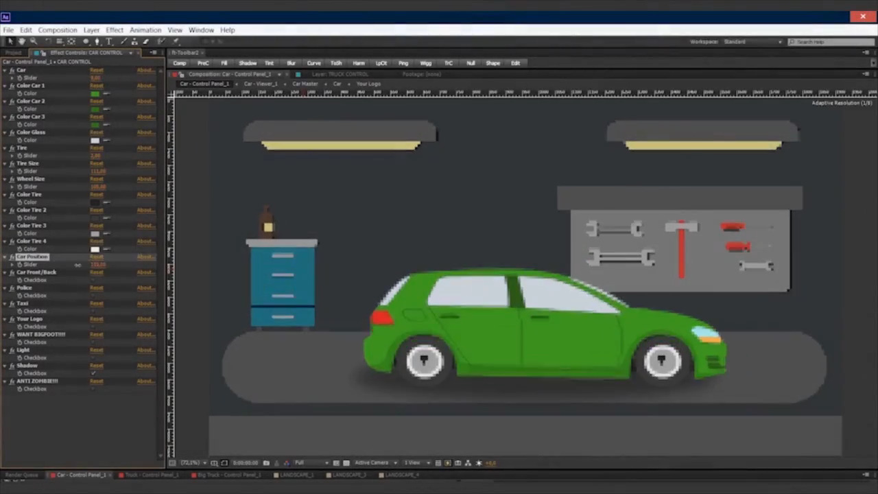This screenshot has height=494, width=878.
Task: Open the 1 View layout dropdown
Action: coord(416,462)
